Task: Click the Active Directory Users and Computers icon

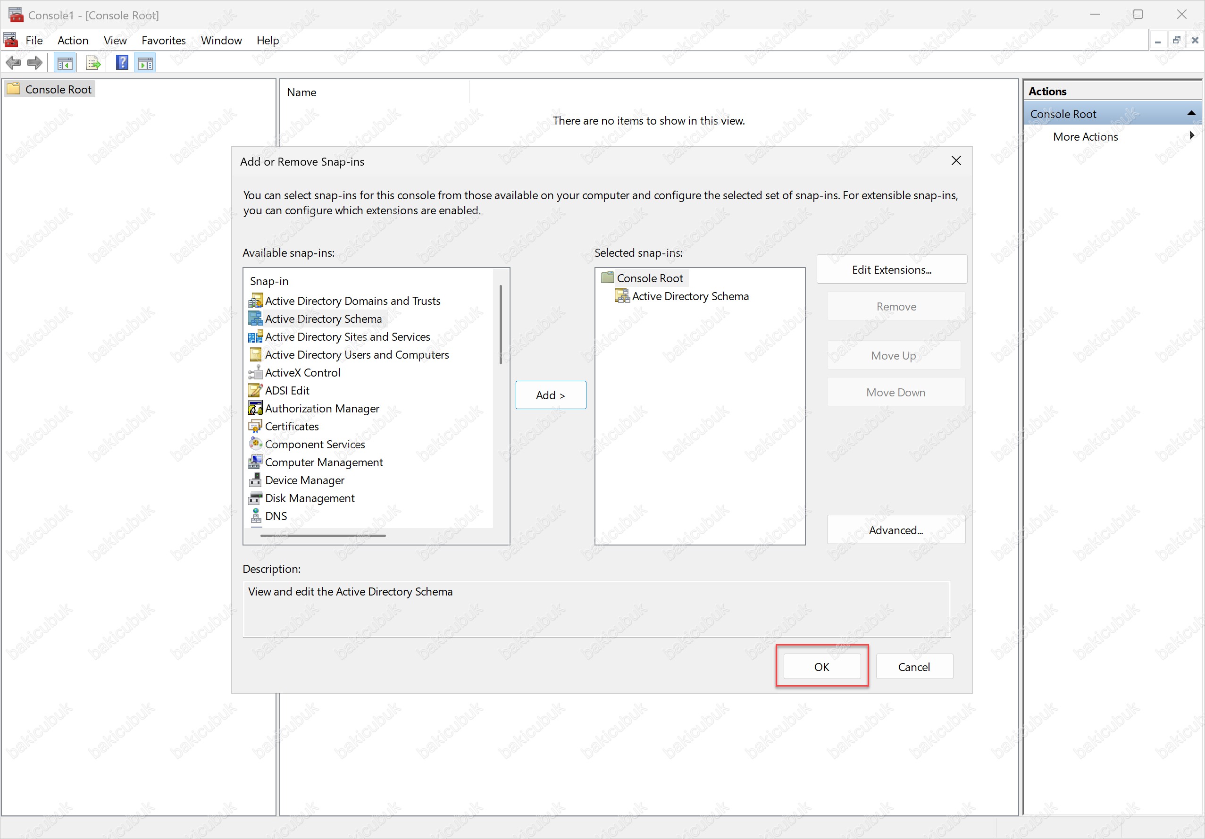Action: [256, 354]
